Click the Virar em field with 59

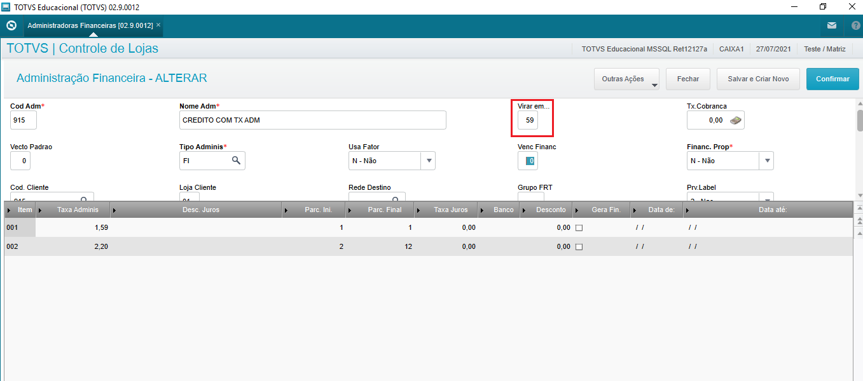point(528,120)
